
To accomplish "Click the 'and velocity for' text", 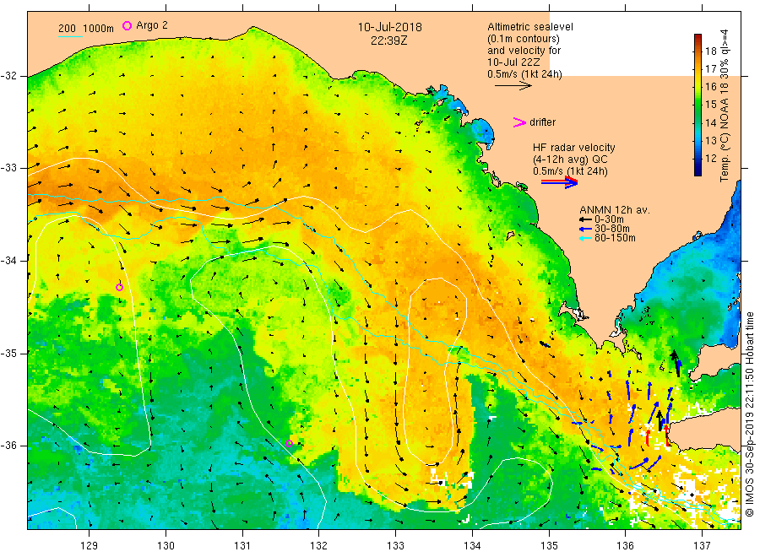I will coord(524,51).
